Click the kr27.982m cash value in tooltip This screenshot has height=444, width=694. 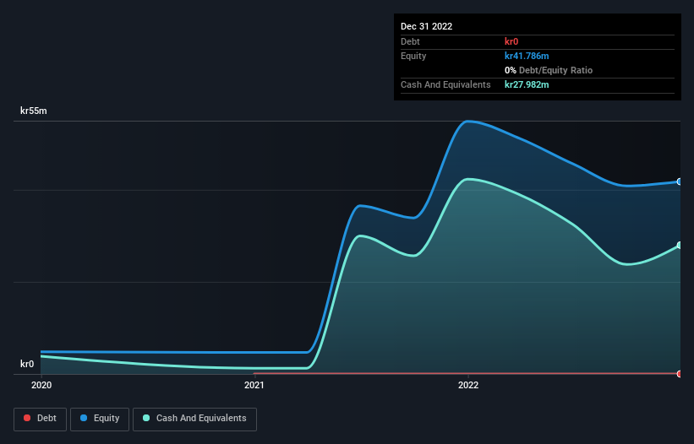point(527,84)
